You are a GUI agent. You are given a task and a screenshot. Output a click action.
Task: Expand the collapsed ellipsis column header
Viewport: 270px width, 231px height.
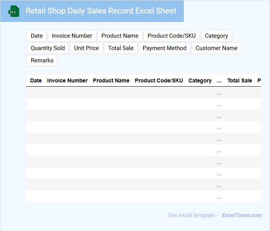[219, 81]
